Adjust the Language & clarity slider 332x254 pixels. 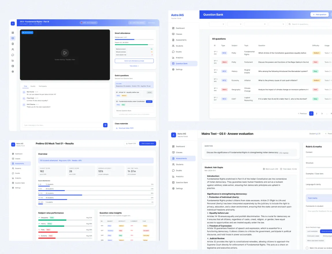319,189
